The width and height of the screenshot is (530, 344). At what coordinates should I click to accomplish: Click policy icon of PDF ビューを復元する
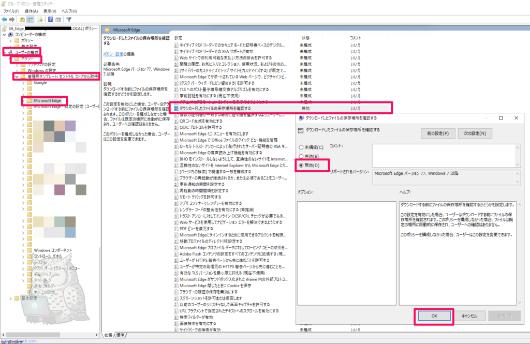176,229
